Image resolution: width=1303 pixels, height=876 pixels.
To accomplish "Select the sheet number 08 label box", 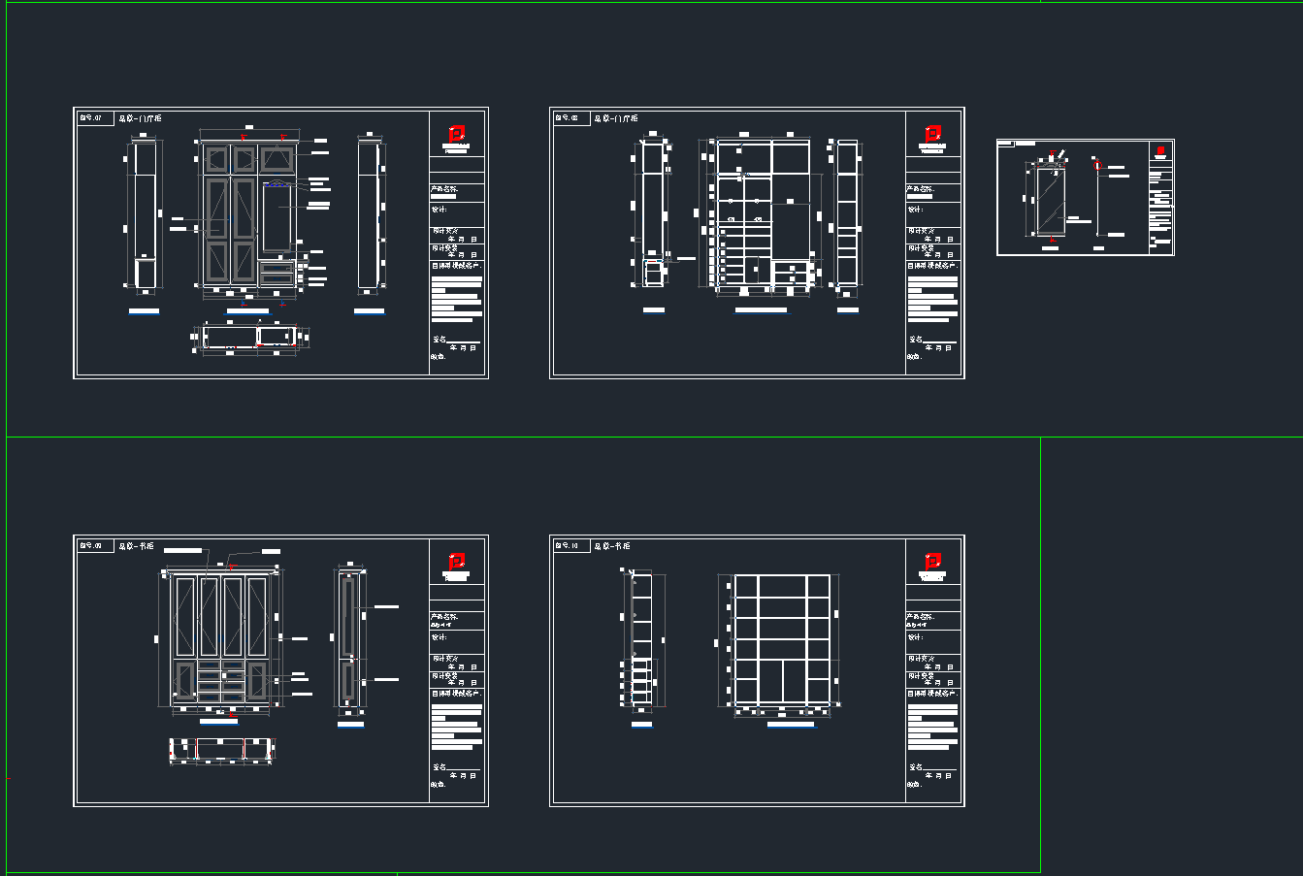I will 570,118.
